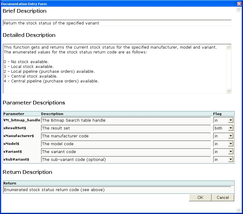Image resolution: width=243 pixels, height=214 pixels.
Task: Click the 'Flag' column header
Action: 217,114
